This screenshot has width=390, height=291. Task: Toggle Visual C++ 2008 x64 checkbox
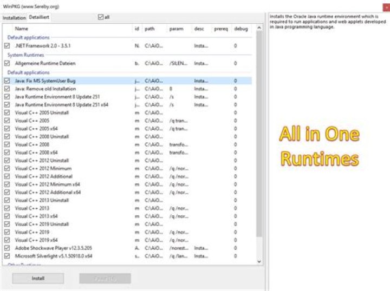coord(7,153)
